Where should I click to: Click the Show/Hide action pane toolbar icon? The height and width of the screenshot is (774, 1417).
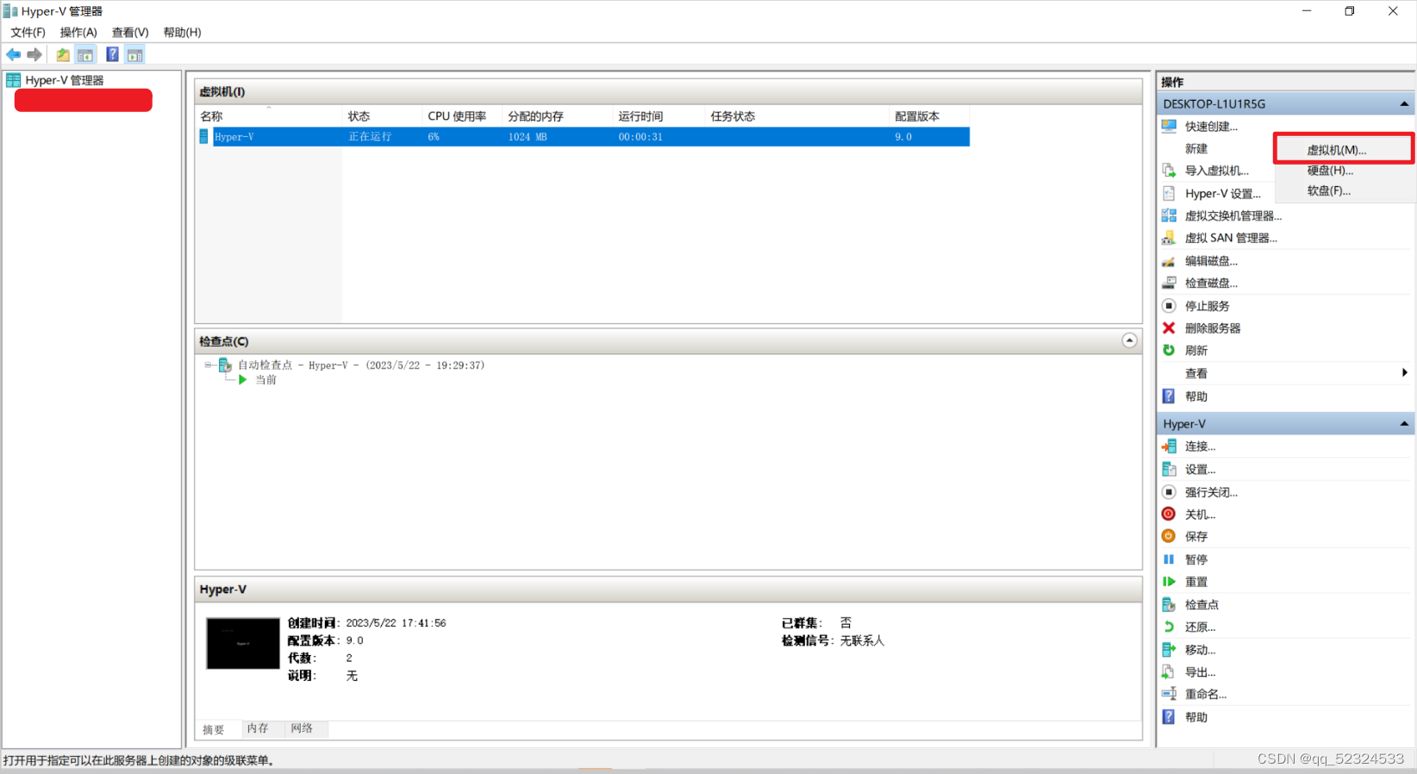[x=135, y=54]
